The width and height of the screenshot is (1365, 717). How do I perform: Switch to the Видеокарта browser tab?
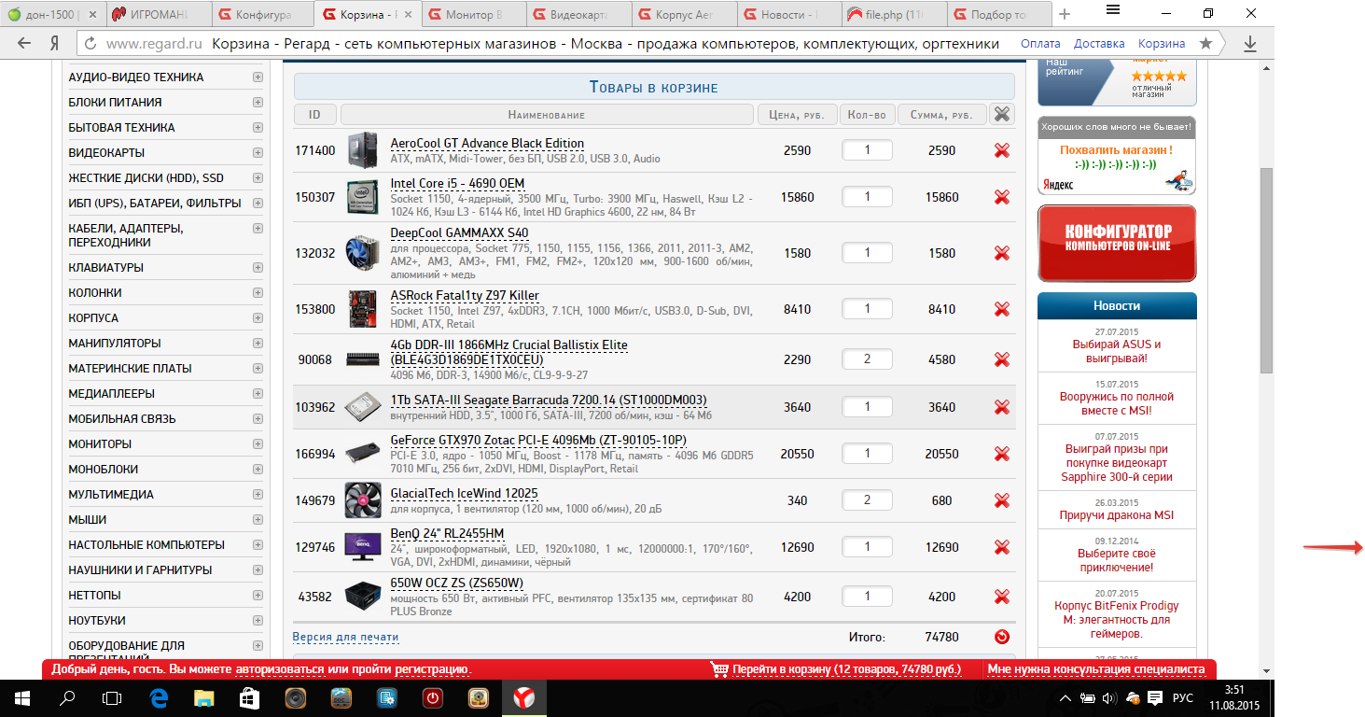click(x=578, y=15)
